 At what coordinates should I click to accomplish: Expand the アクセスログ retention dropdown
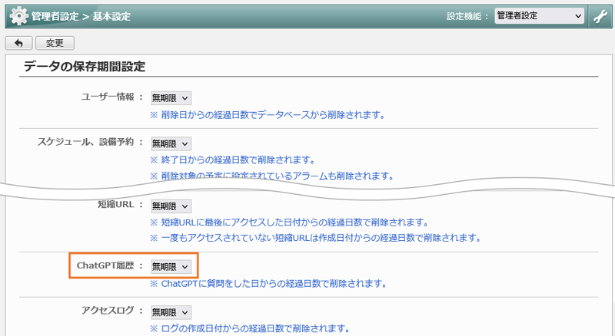[x=170, y=312]
